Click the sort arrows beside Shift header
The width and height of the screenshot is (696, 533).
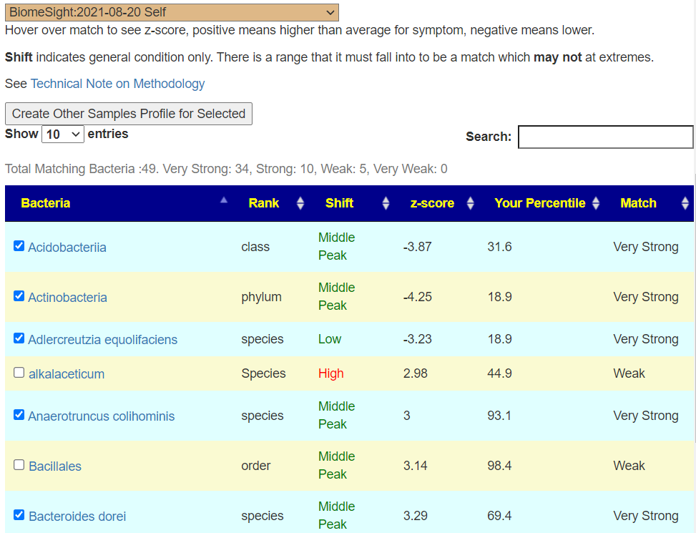coord(386,203)
